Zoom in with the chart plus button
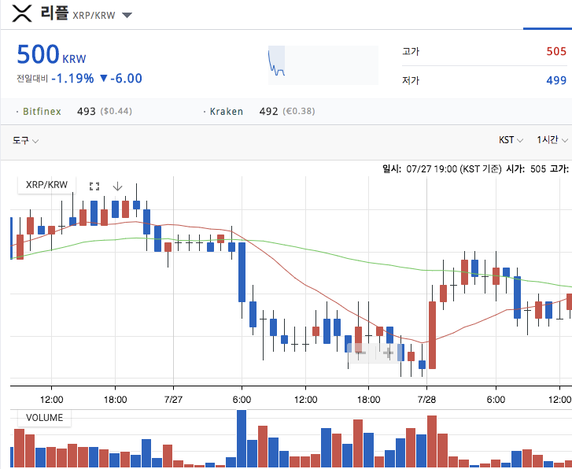 pos(388,353)
